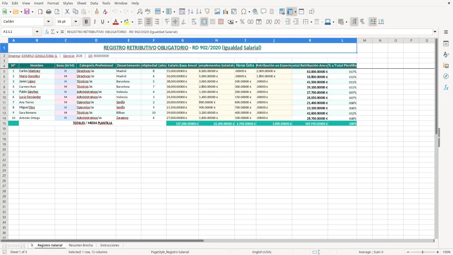Adjust the zoom slider
Viewport: 453px width, 255px height.
tap(422, 252)
